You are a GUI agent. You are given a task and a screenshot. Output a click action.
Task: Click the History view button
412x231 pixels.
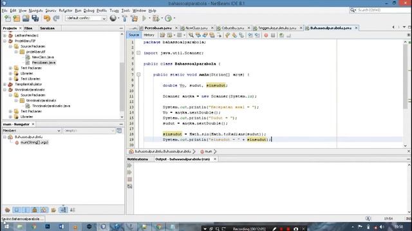click(x=149, y=35)
